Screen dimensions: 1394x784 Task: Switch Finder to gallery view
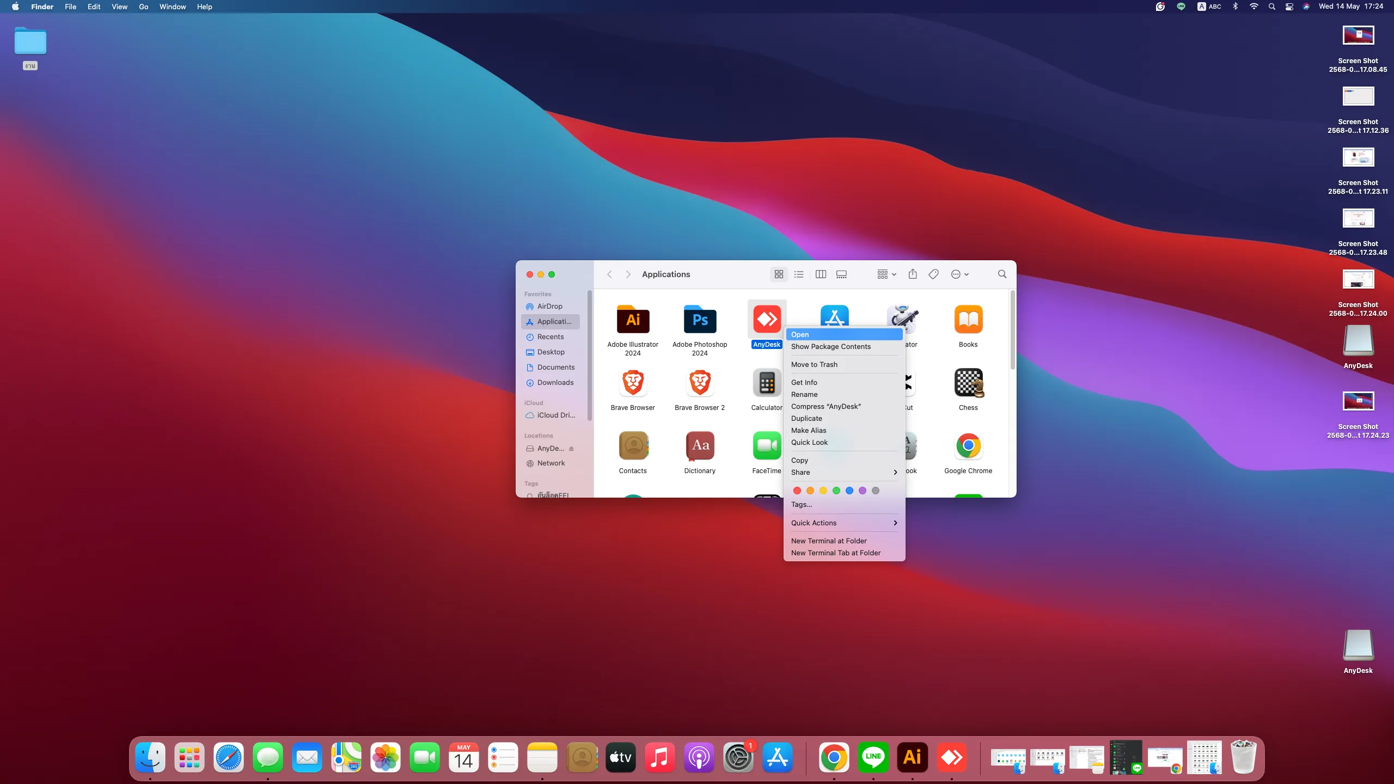(841, 274)
